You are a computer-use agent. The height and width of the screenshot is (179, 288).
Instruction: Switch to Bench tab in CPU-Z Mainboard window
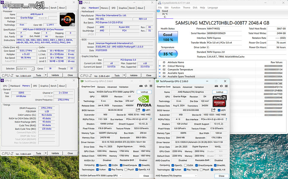click(132, 8)
